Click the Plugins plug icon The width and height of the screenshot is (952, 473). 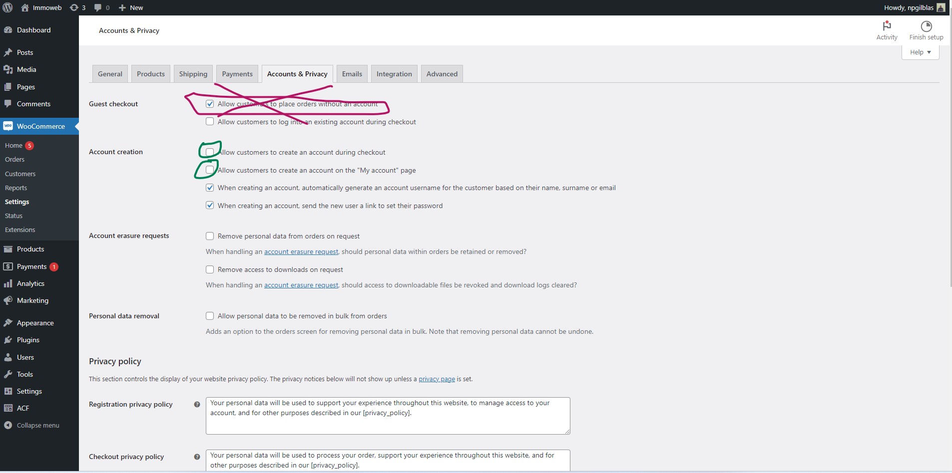8,340
